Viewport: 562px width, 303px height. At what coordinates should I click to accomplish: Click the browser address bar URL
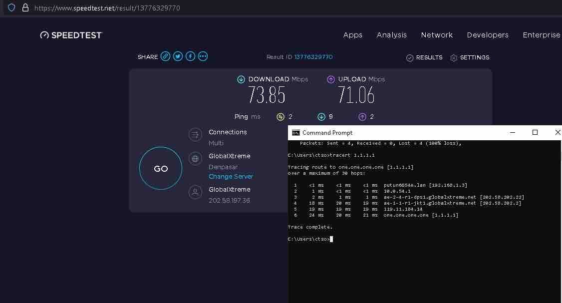[x=107, y=8]
